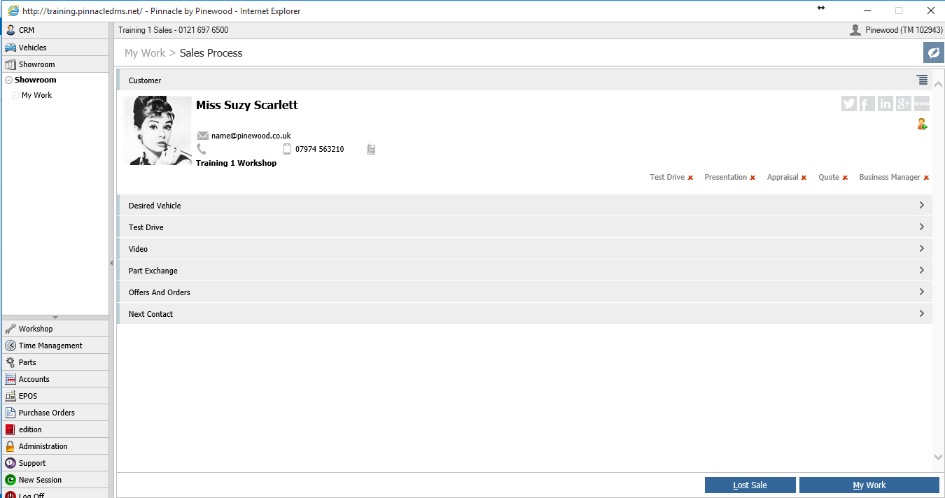This screenshot has width=945, height=498.
Task: Open the Customer section list menu icon
Action: pyautogui.click(x=923, y=80)
